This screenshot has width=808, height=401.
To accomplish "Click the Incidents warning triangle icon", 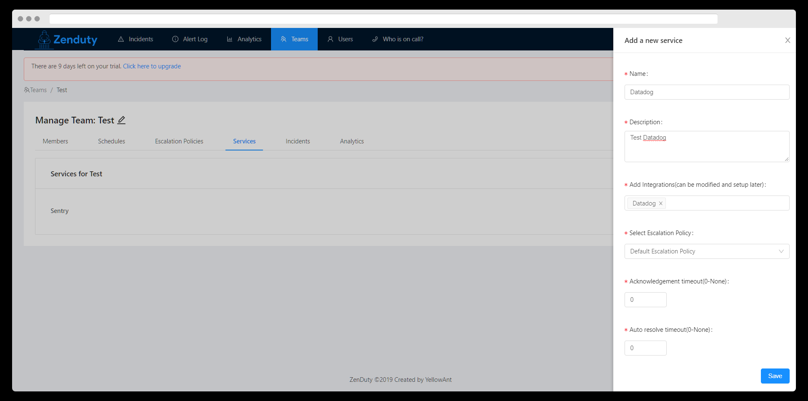I will pos(121,39).
